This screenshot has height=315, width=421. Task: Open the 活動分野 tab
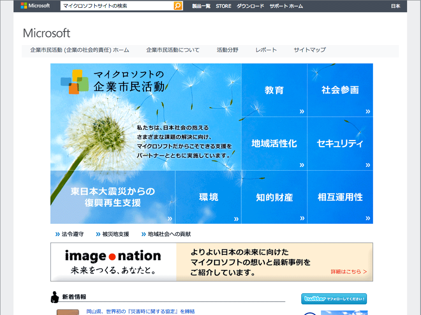227,50
